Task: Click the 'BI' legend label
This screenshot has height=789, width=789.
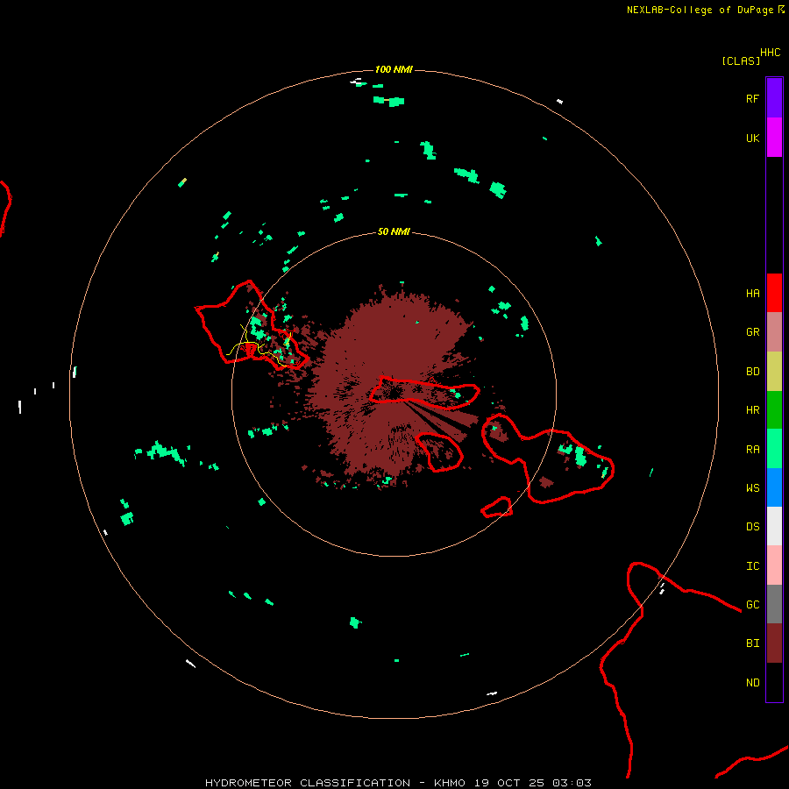Action: (752, 643)
